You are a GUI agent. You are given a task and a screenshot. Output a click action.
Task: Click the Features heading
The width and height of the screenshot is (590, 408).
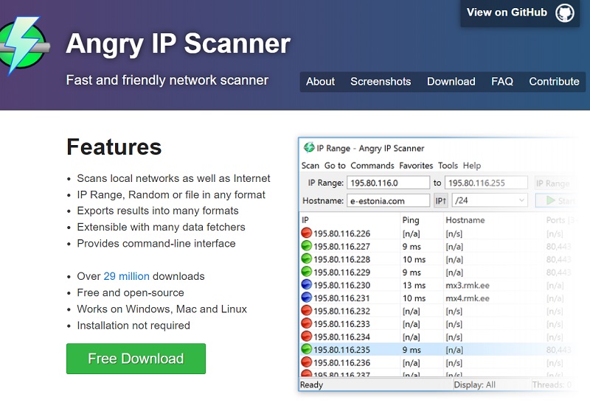click(114, 147)
